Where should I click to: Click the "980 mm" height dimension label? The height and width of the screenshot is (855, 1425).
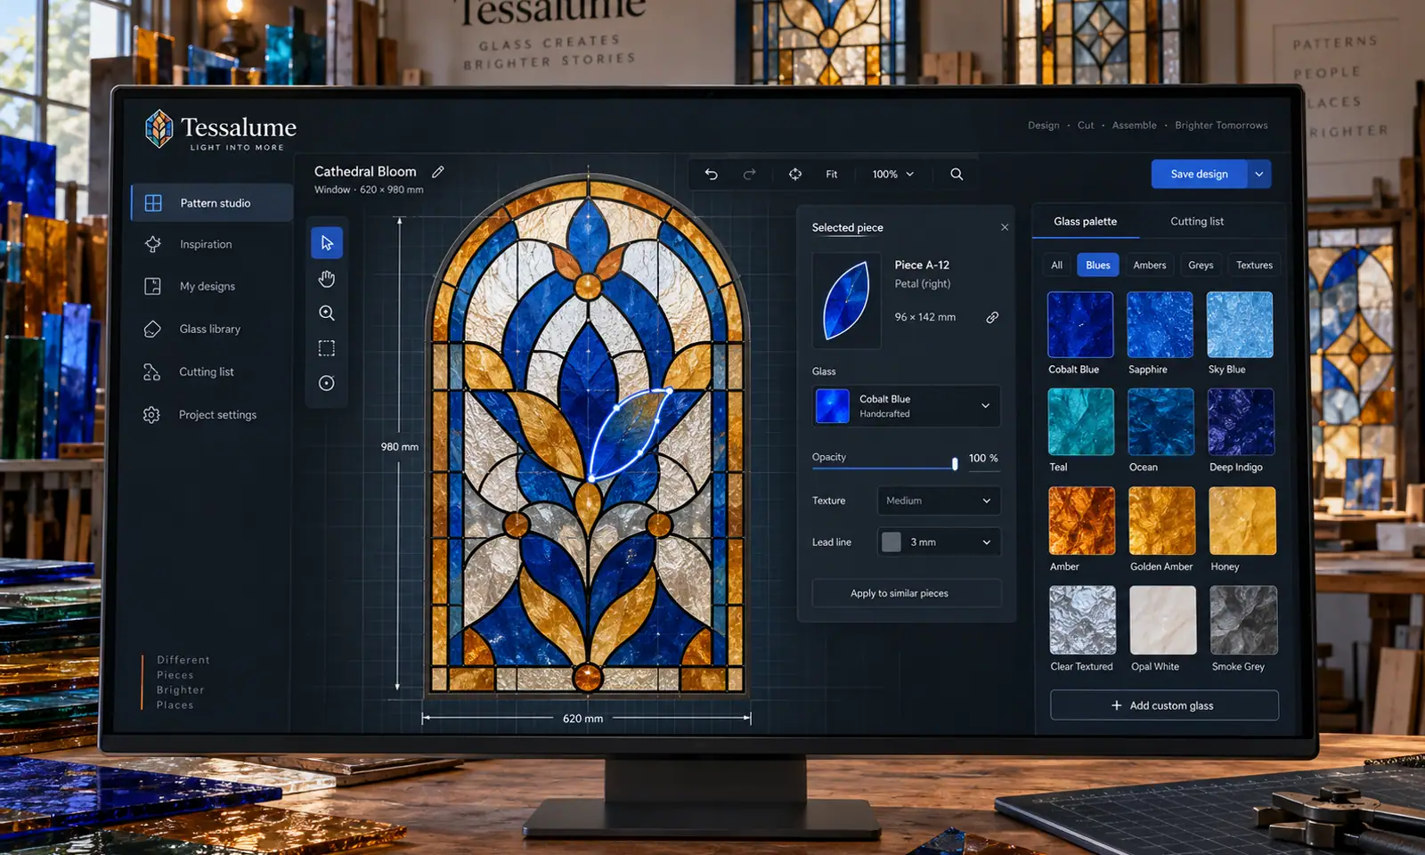click(400, 447)
